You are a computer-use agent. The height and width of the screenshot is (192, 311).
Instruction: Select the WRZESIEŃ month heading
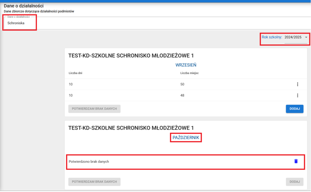[x=186, y=65]
